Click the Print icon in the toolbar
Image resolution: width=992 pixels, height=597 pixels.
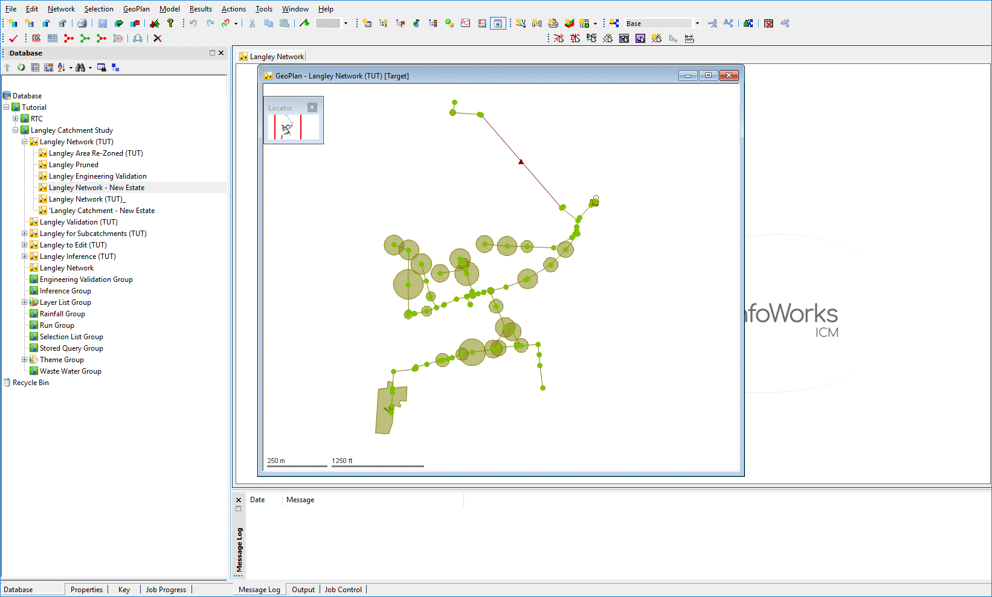click(82, 24)
